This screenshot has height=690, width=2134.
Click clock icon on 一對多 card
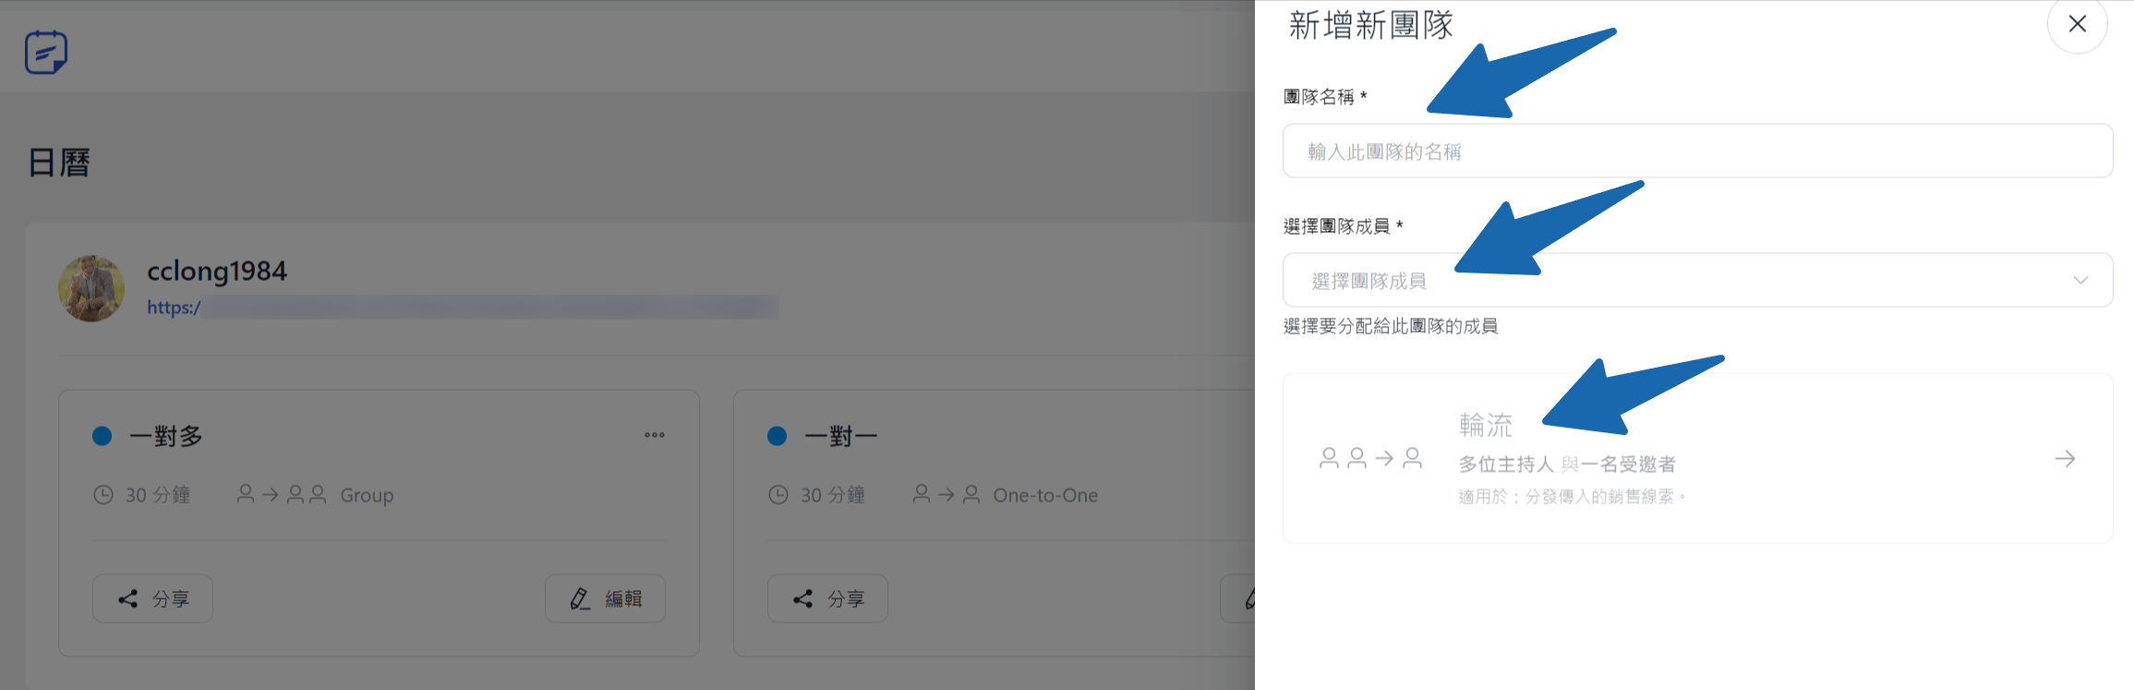103,495
